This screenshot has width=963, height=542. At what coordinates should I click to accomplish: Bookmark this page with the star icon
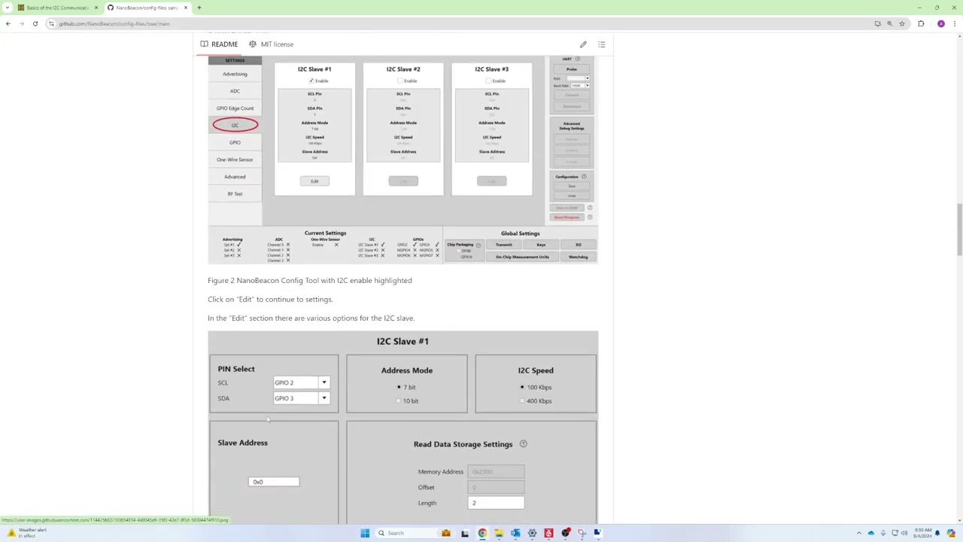coord(901,23)
